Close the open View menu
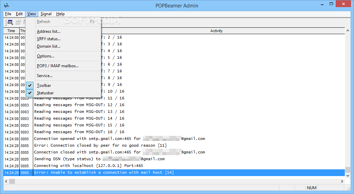Viewport: 354px width, 194px height. point(32,14)
